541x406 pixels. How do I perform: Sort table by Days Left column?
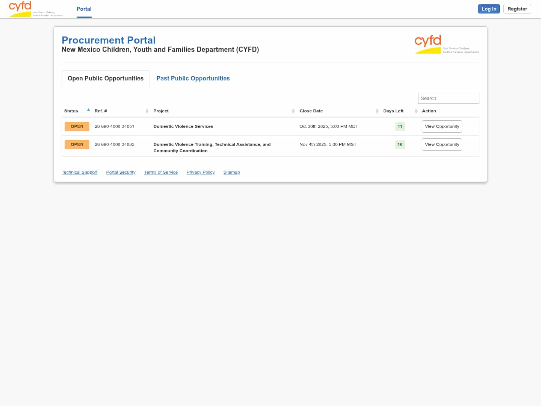coord(393,111)
